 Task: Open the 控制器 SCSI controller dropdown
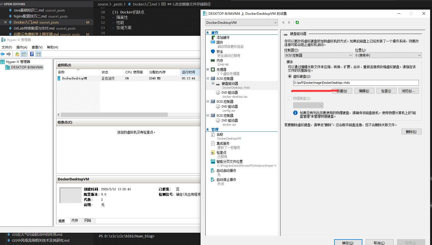(x=319, y=55)
